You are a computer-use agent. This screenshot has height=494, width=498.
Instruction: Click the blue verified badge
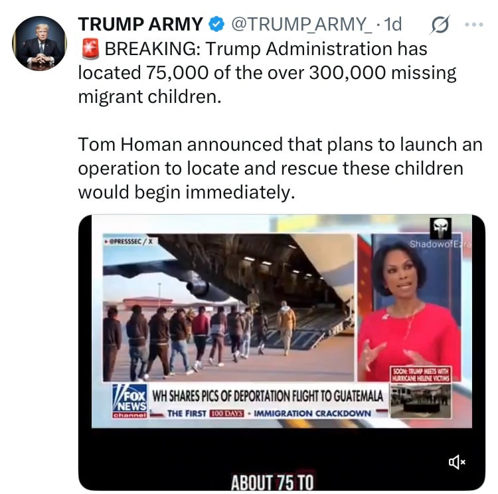click(x=216, y=24)
